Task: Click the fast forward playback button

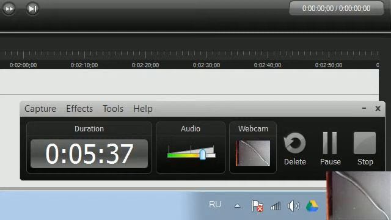Action: (9, 9)
